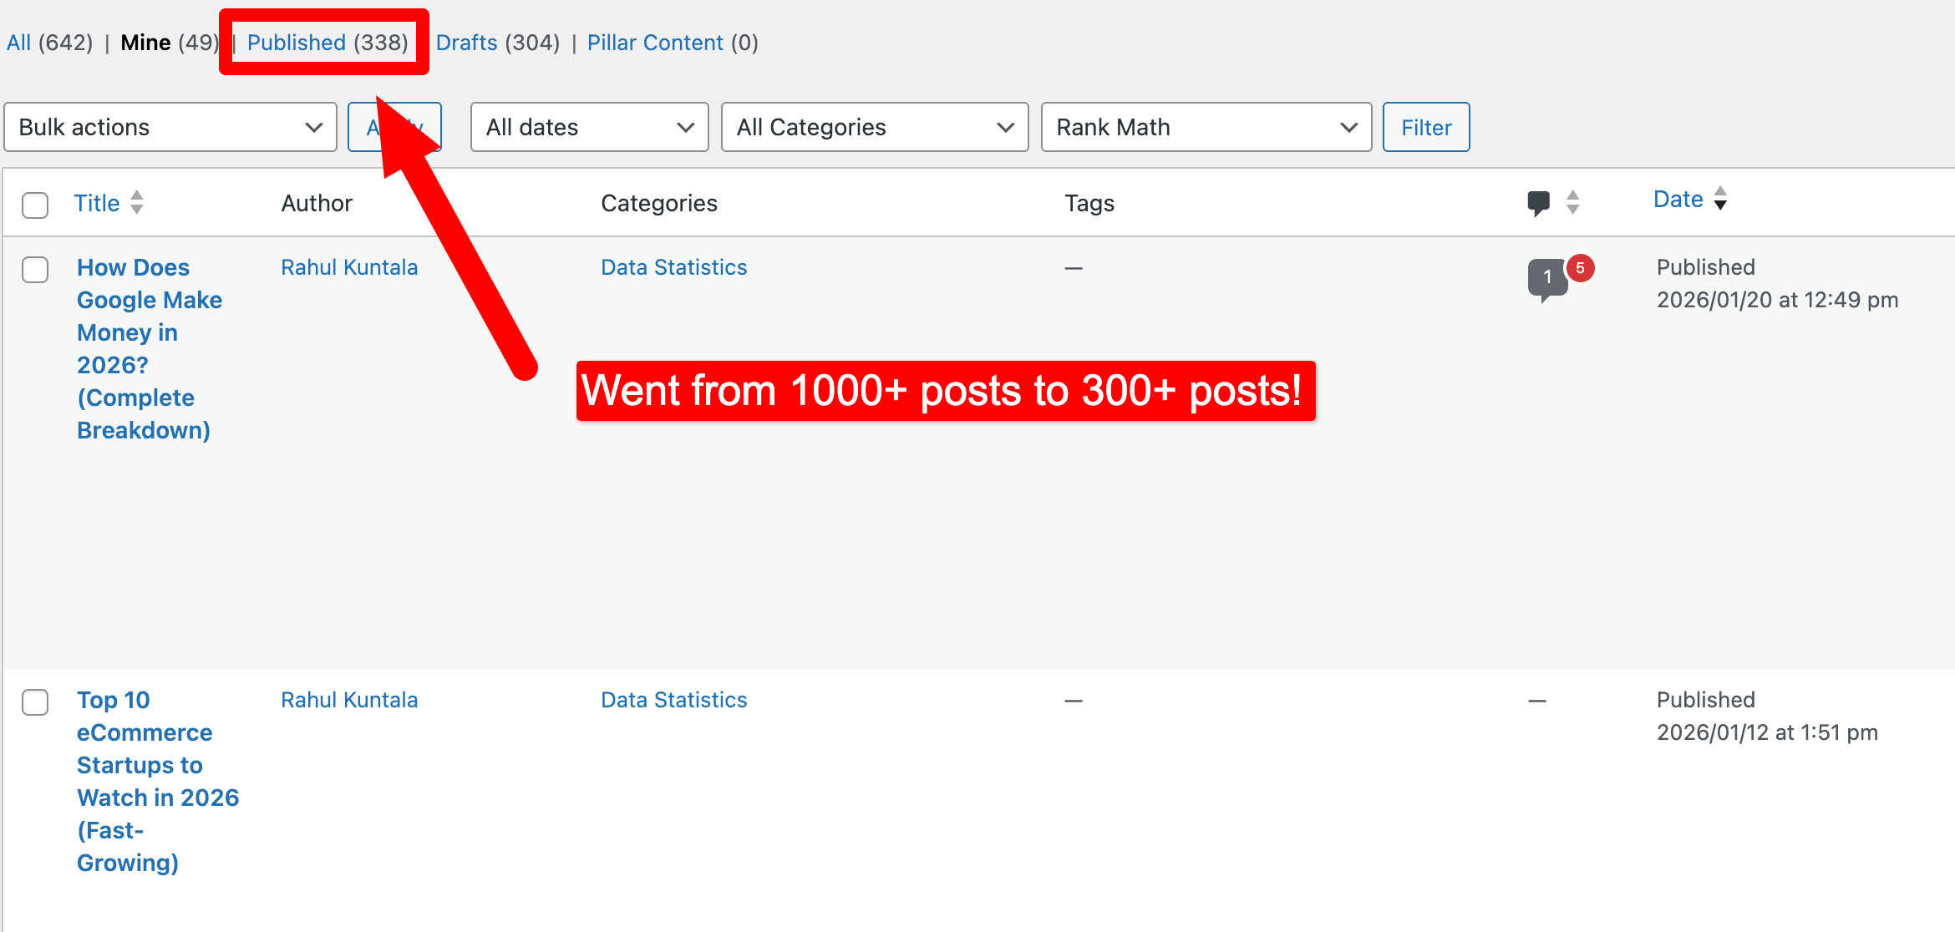Click the Title column sort arrows
This screenshot has width=1955, height=932.
[x=137, y=202]
